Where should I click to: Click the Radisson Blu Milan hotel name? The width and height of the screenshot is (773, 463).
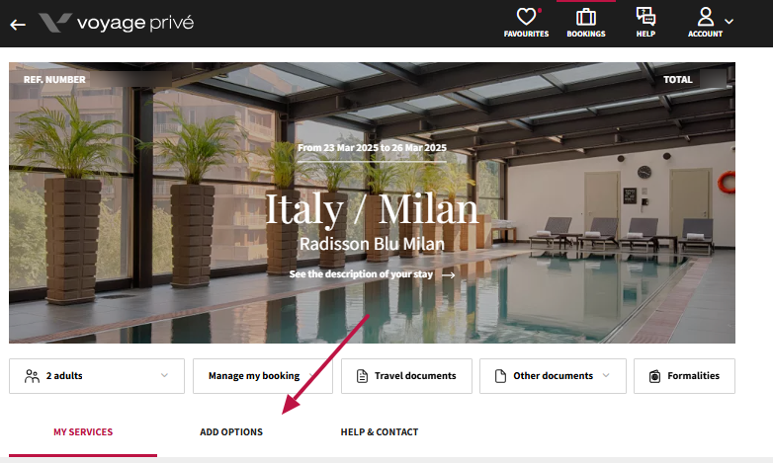pyautogui.click(x=372, y=244)
